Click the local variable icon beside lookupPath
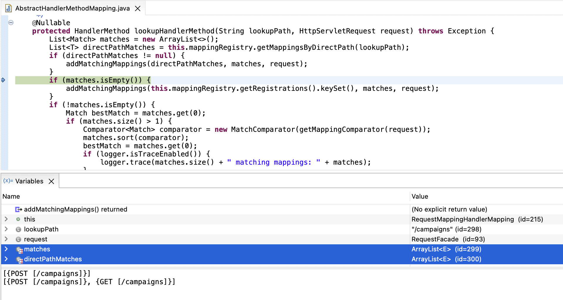This screenshot has height=300, width=563. (18, 229)
